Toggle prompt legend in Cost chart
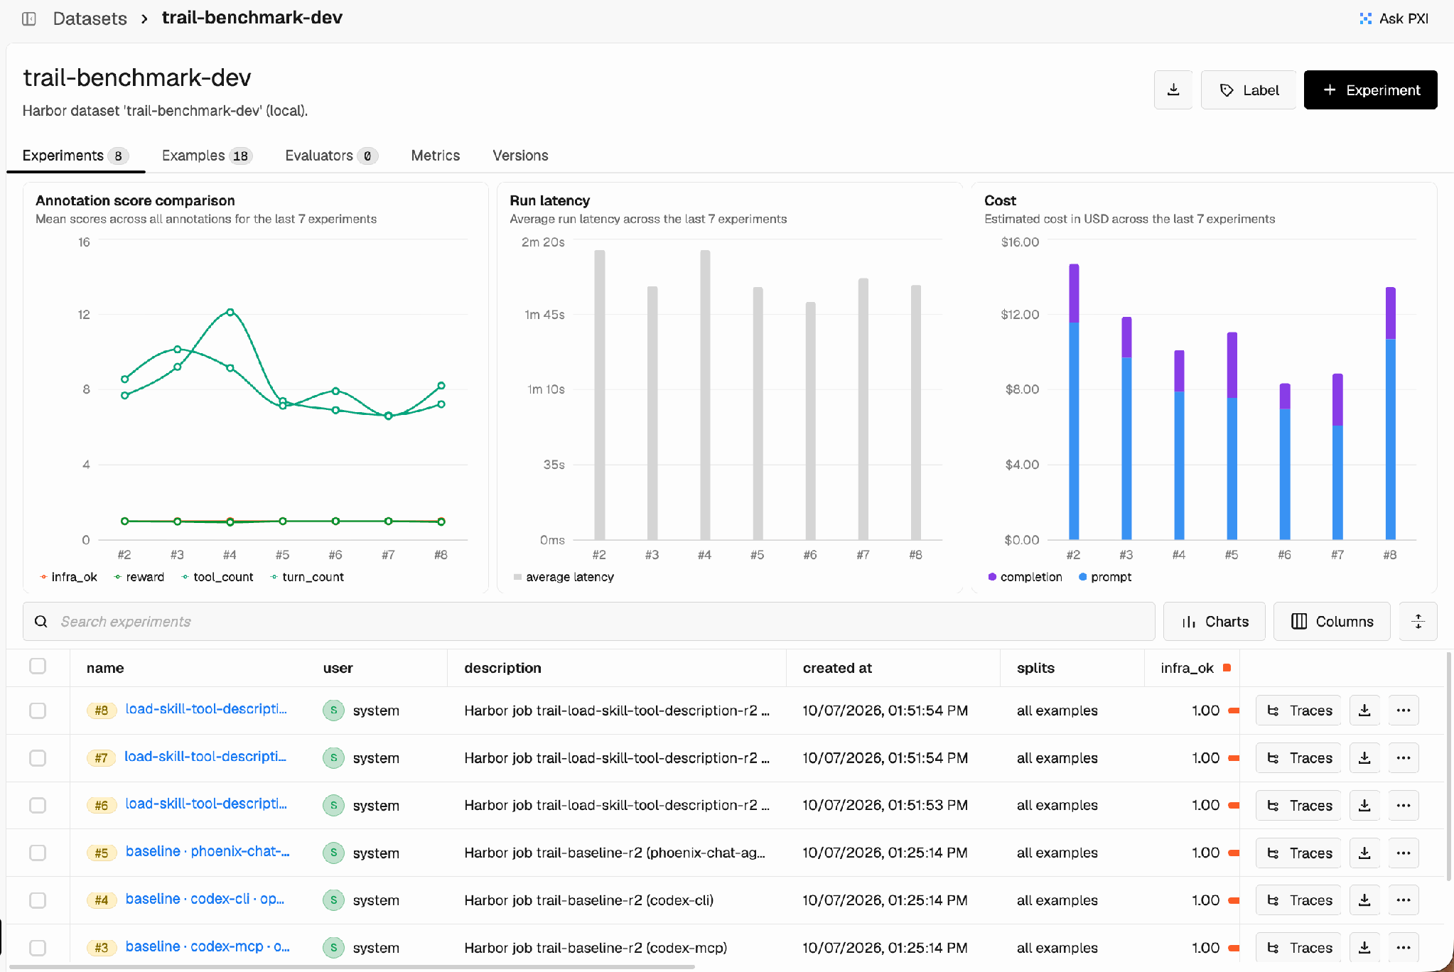 point(1105,577)
